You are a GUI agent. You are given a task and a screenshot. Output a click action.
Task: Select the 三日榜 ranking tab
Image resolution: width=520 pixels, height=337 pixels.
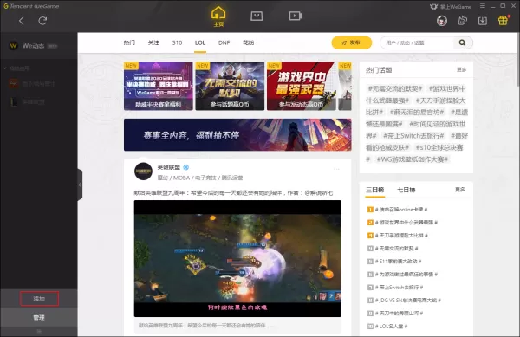click(374, 190)
